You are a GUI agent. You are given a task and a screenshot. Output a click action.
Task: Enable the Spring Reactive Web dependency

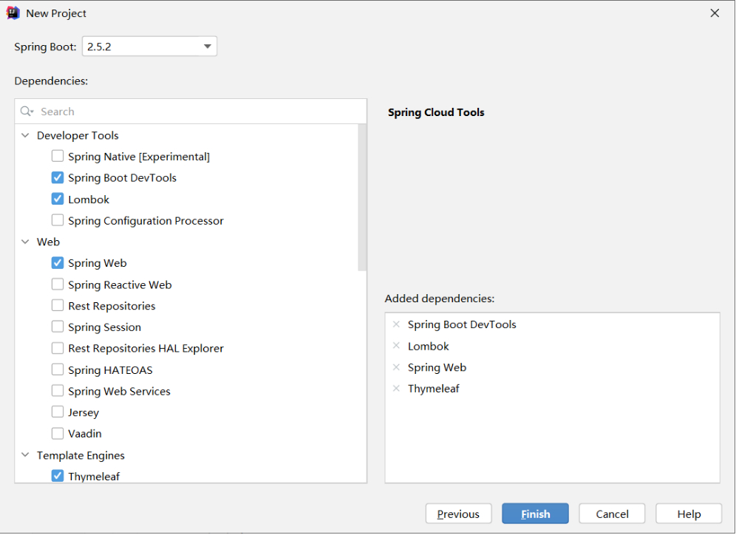pyautogui.click(x=58, y=285)
